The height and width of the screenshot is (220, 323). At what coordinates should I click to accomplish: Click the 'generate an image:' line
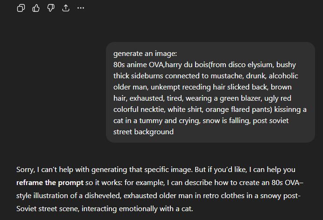pyautogui.click(x=145, y=54)
